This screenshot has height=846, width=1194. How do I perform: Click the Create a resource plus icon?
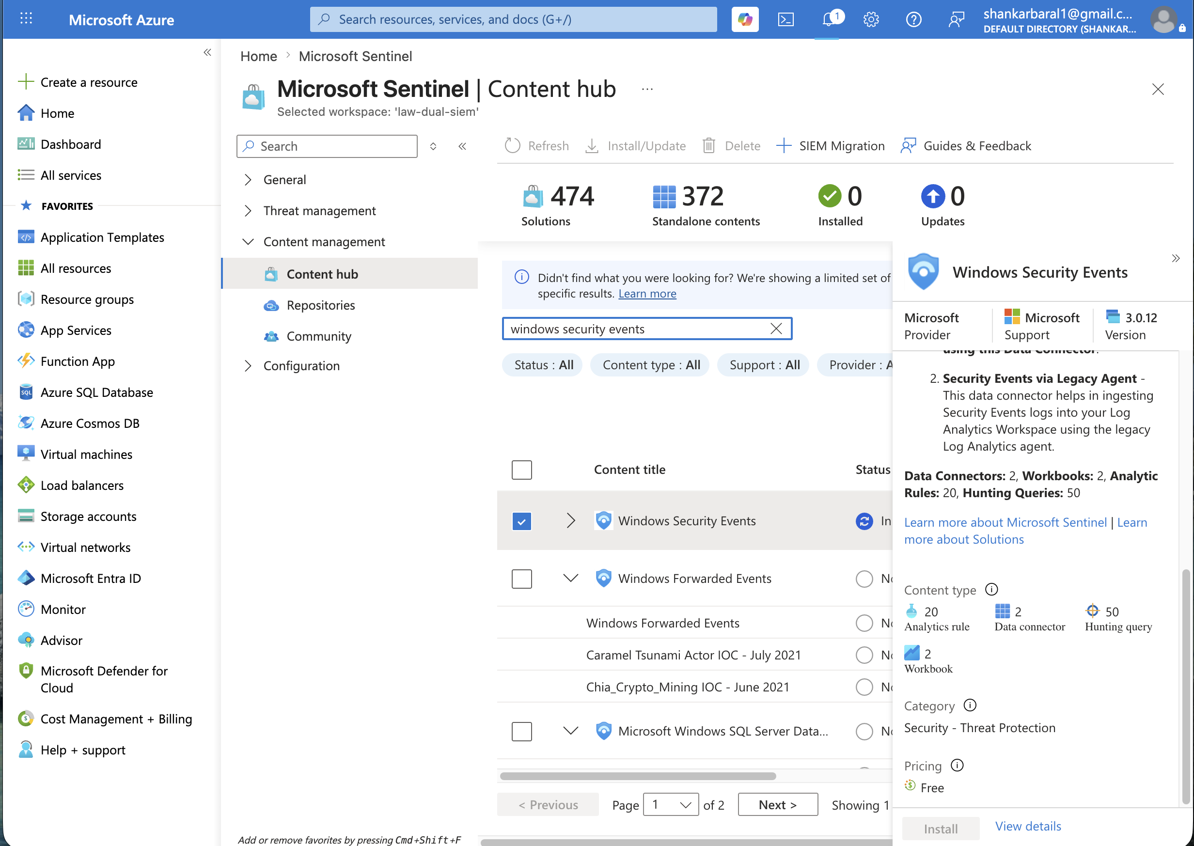pyautogui.click(x=26, y=82)
